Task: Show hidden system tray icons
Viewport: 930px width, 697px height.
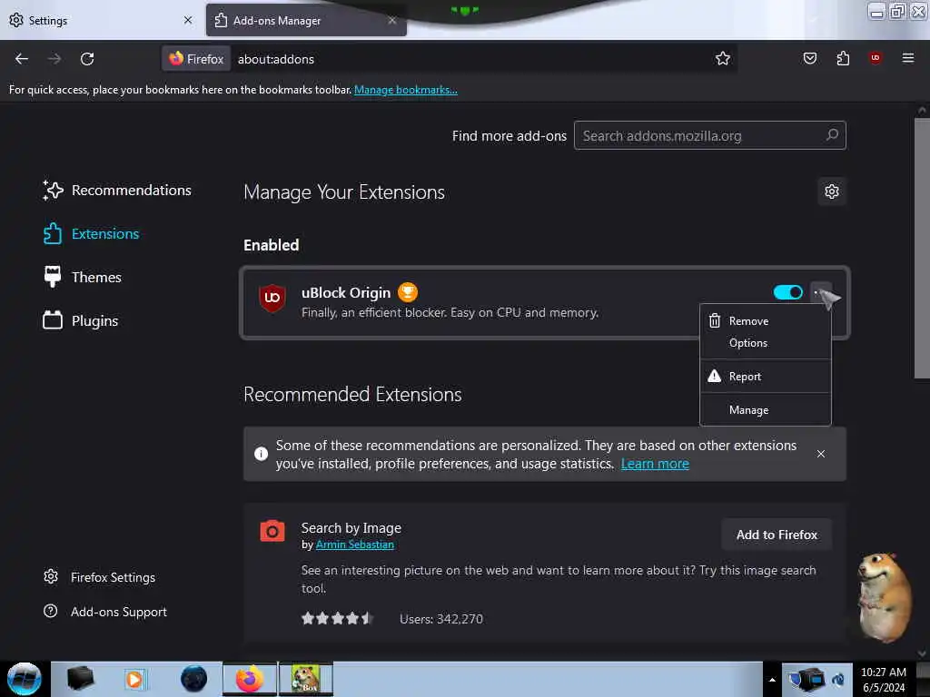Action: tap(772, 680)
